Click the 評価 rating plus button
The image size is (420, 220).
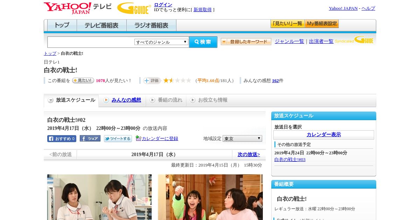click(x=152, y=81)
